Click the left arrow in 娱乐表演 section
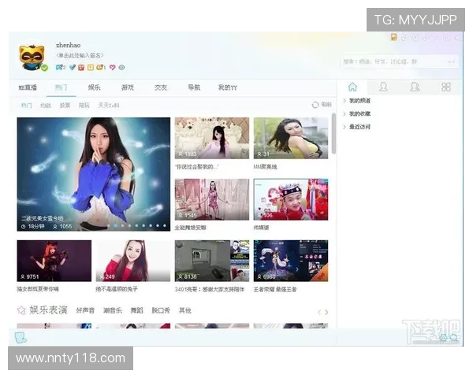 [319, 313]
